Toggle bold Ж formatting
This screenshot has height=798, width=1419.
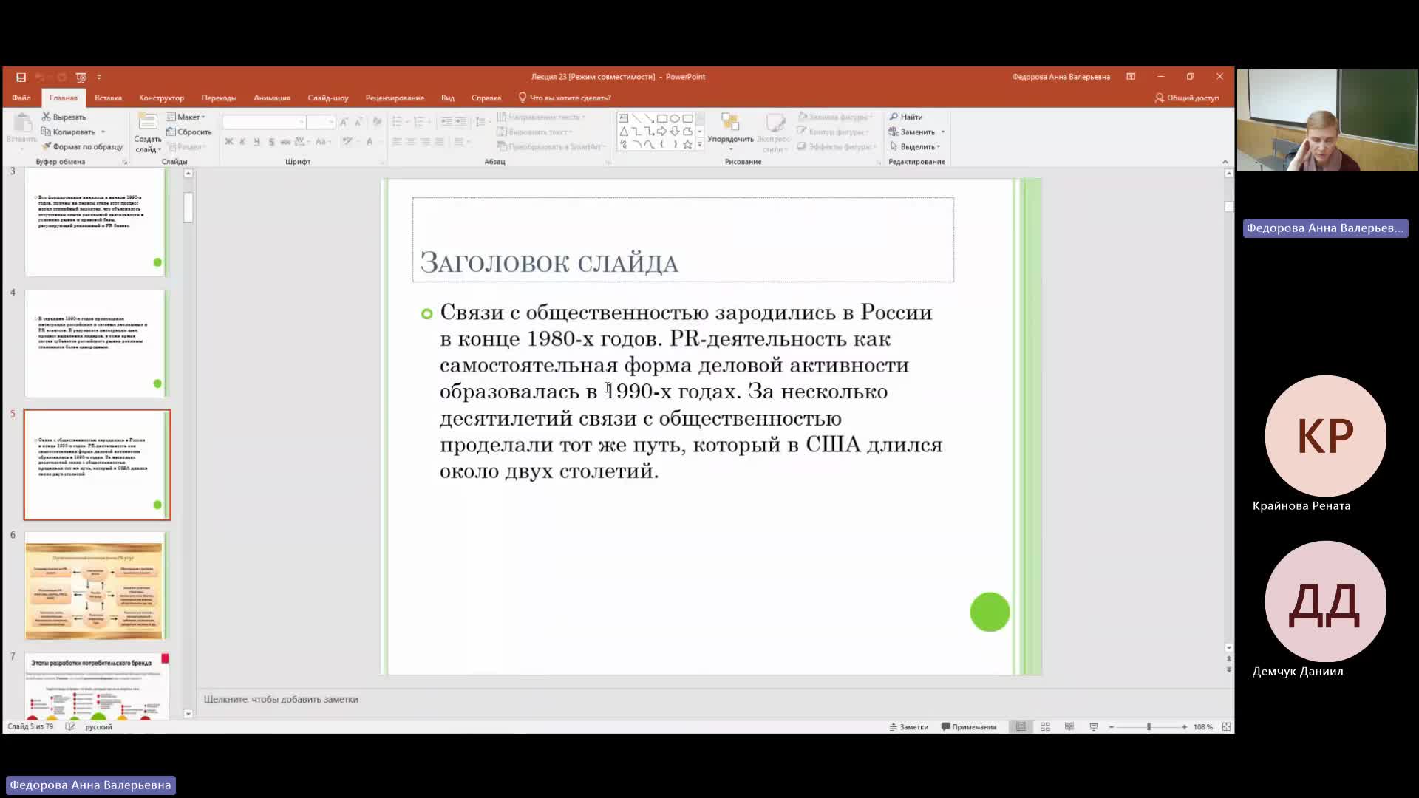(x=229, y=141)
